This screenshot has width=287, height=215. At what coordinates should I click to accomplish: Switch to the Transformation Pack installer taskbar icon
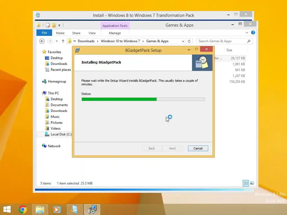pos(75,209)
